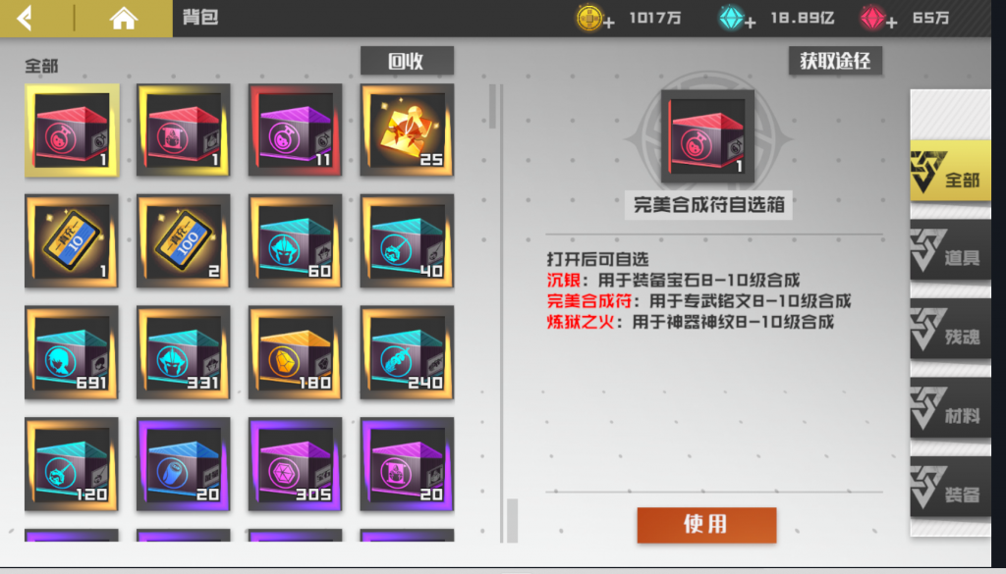Switch to the 道具 tab
The height and width of the screenshot is (574, 1006).
coord(950,250)
